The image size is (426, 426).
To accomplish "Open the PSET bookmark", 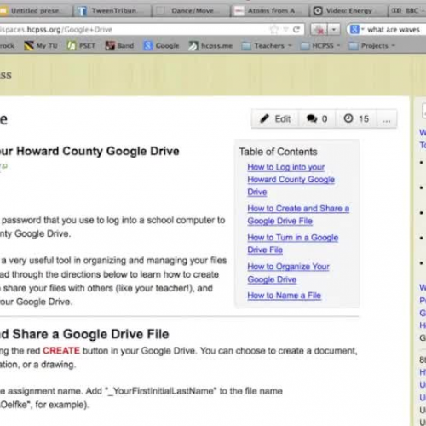I will [x=81, y=46].
